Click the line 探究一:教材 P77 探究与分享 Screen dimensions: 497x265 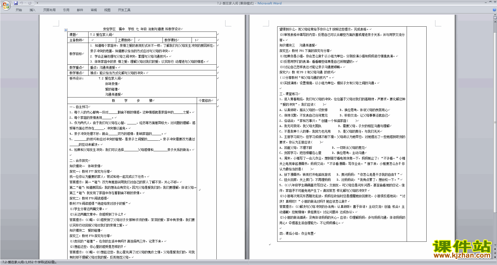tap(90, 171)
